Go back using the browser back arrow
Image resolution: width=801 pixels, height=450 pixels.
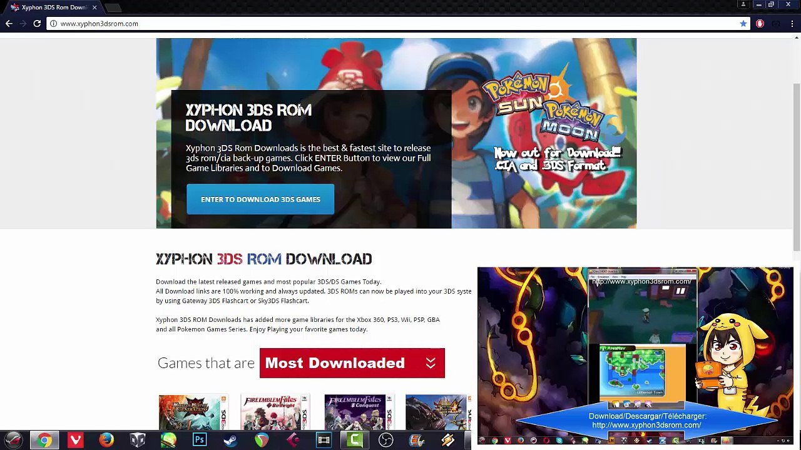point(9,24)
